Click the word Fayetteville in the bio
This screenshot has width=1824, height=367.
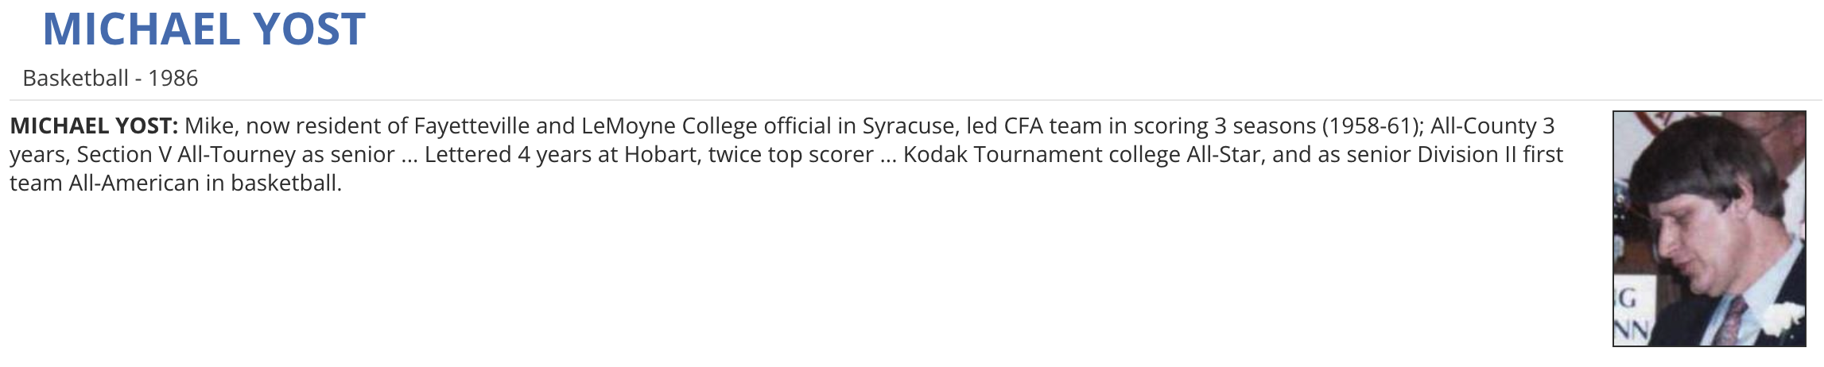tap(472, 126)
